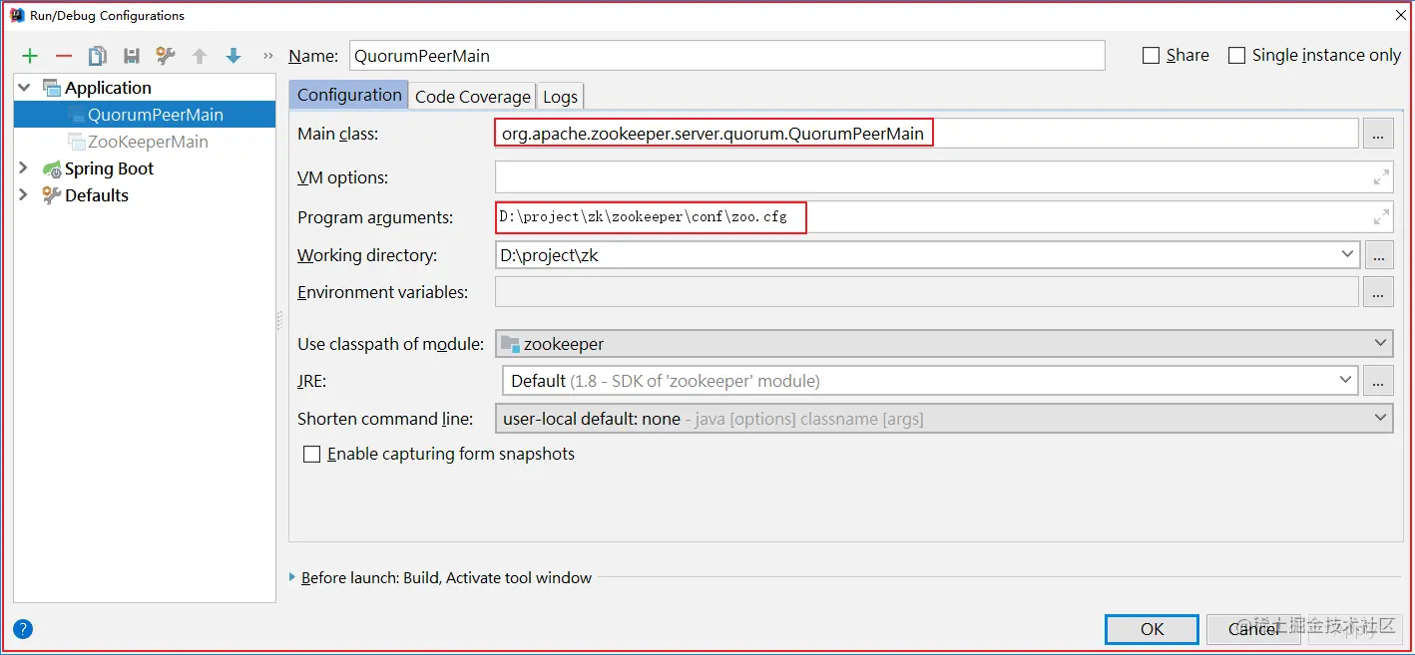The height and width of the screenshot is (655, 1415).
Task: Open edit defaults wrench icon
Action: (x=166, y=56)
